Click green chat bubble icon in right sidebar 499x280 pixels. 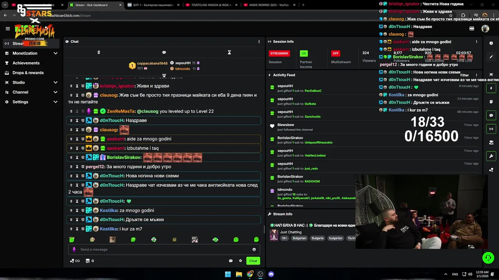(x=491, y=115)
